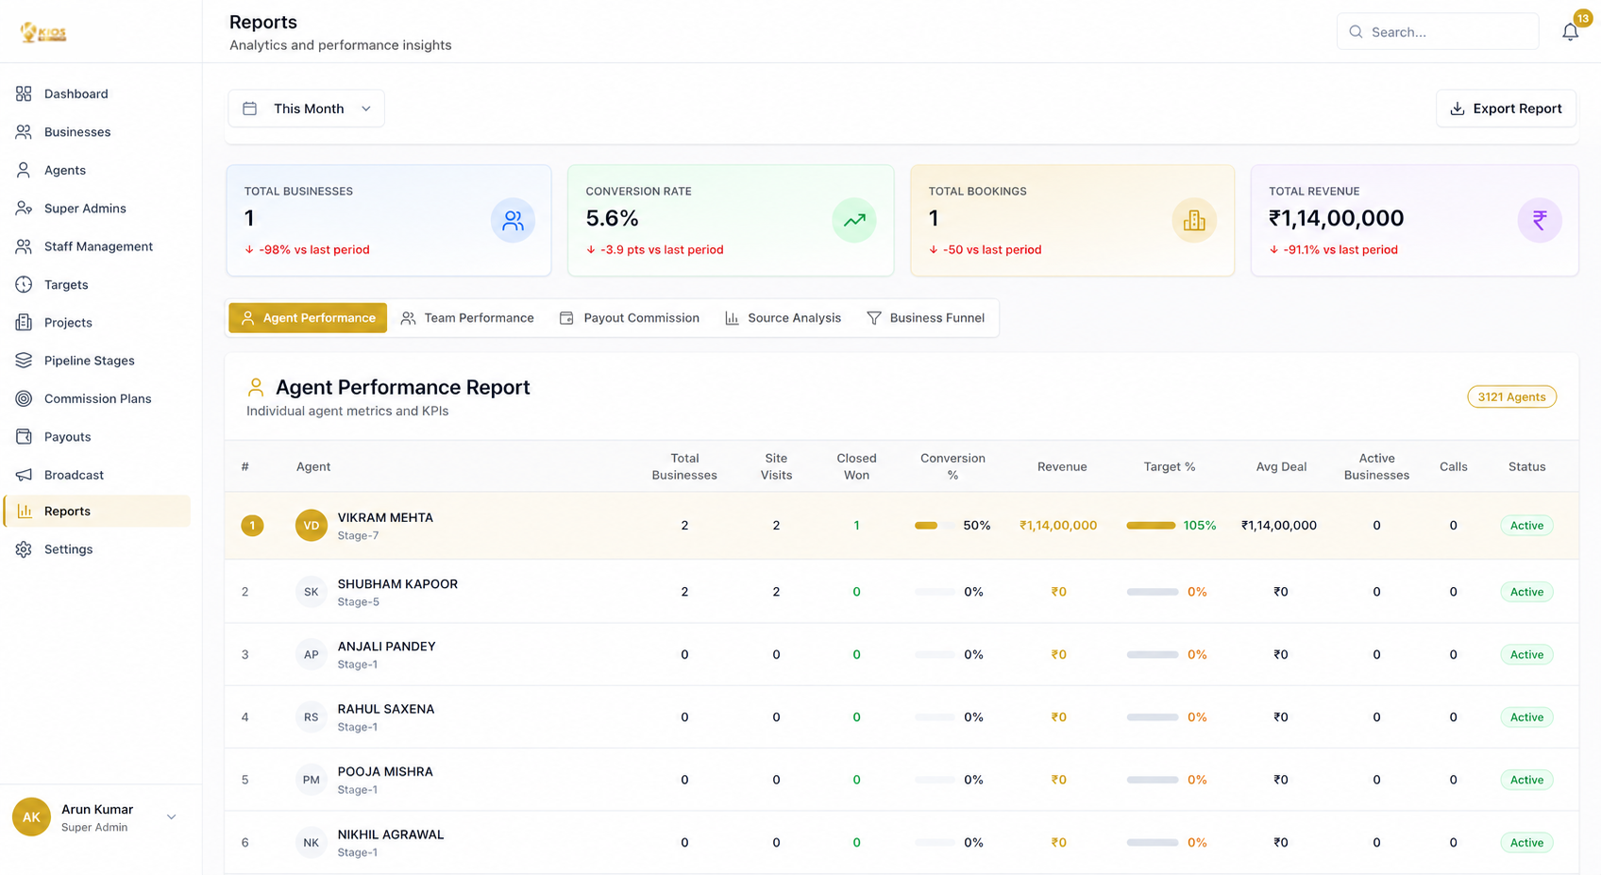Click the Pipeline Stages layers icon
Viewport: 1601px width, 875px height.
(24, 361)
